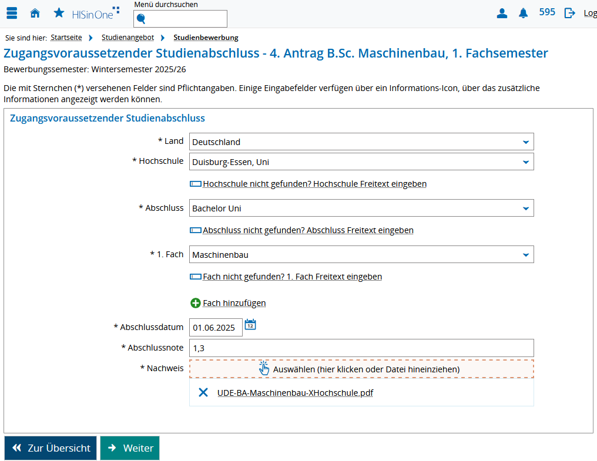597x461 pixels.
Task: Click the Abschlussdatum date field
Action: pos(216,328)
